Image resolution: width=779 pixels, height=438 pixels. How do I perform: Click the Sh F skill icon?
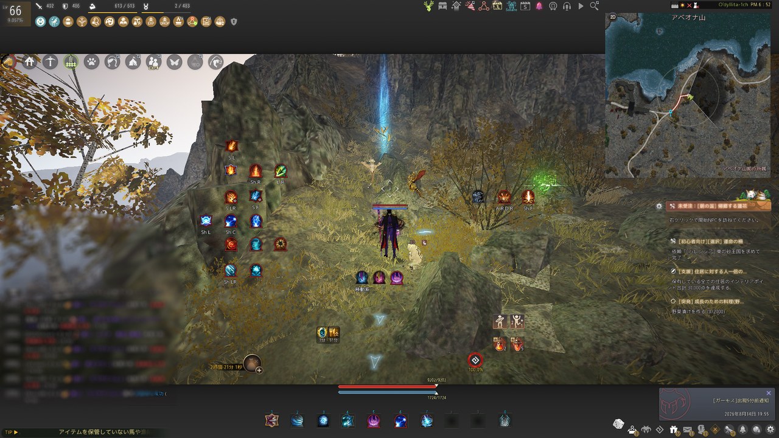(x=528, y=196)
